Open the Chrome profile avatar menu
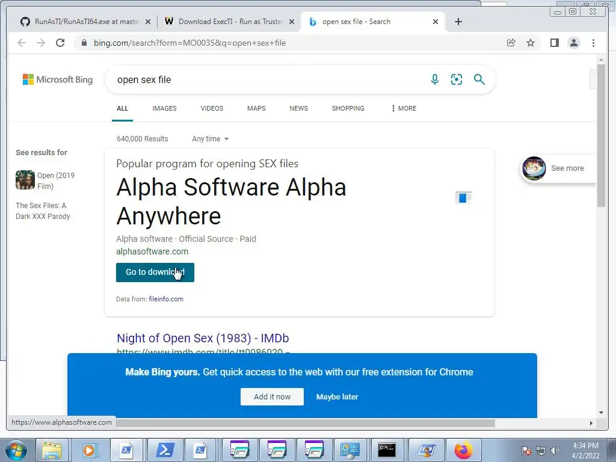Viewport: 616px width, 462px height. [573, 43]
